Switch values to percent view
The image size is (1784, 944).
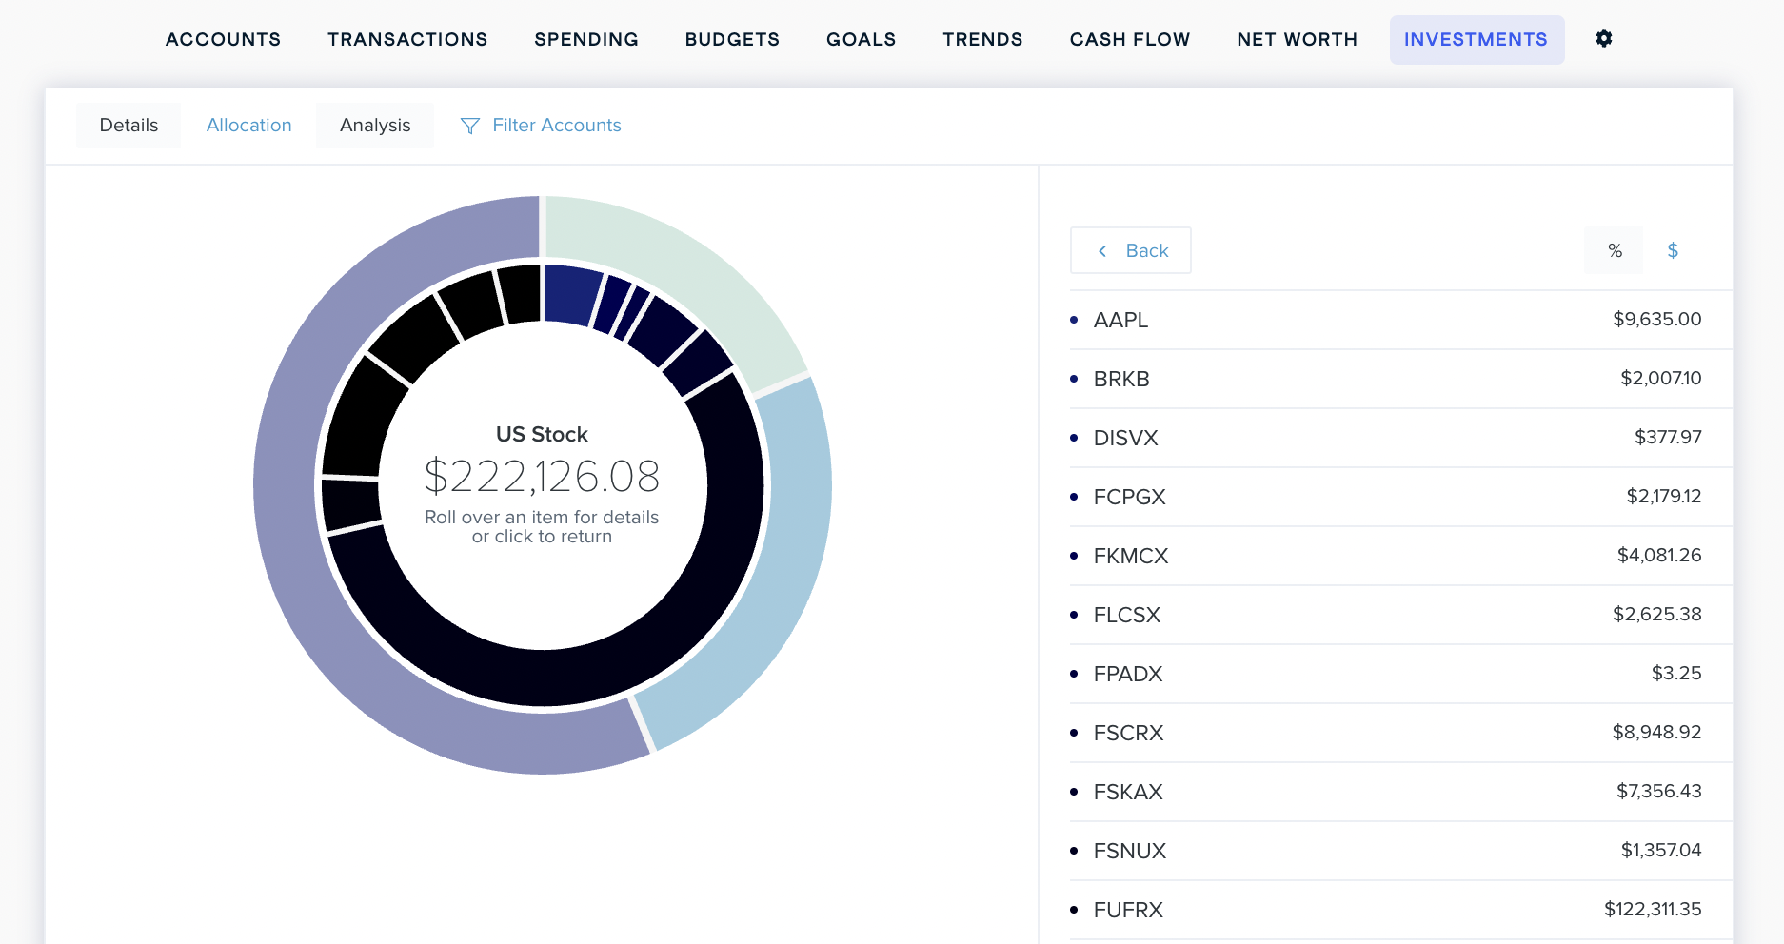click(1614, 251)
